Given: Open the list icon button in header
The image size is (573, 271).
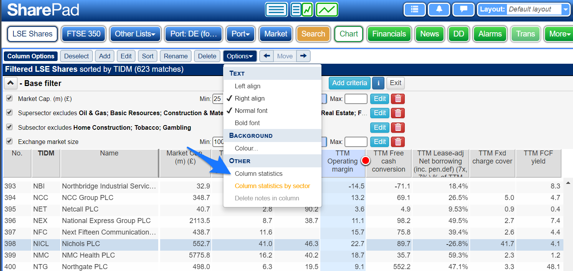Looking at the screenshot, I should click(x=414, y=10).
